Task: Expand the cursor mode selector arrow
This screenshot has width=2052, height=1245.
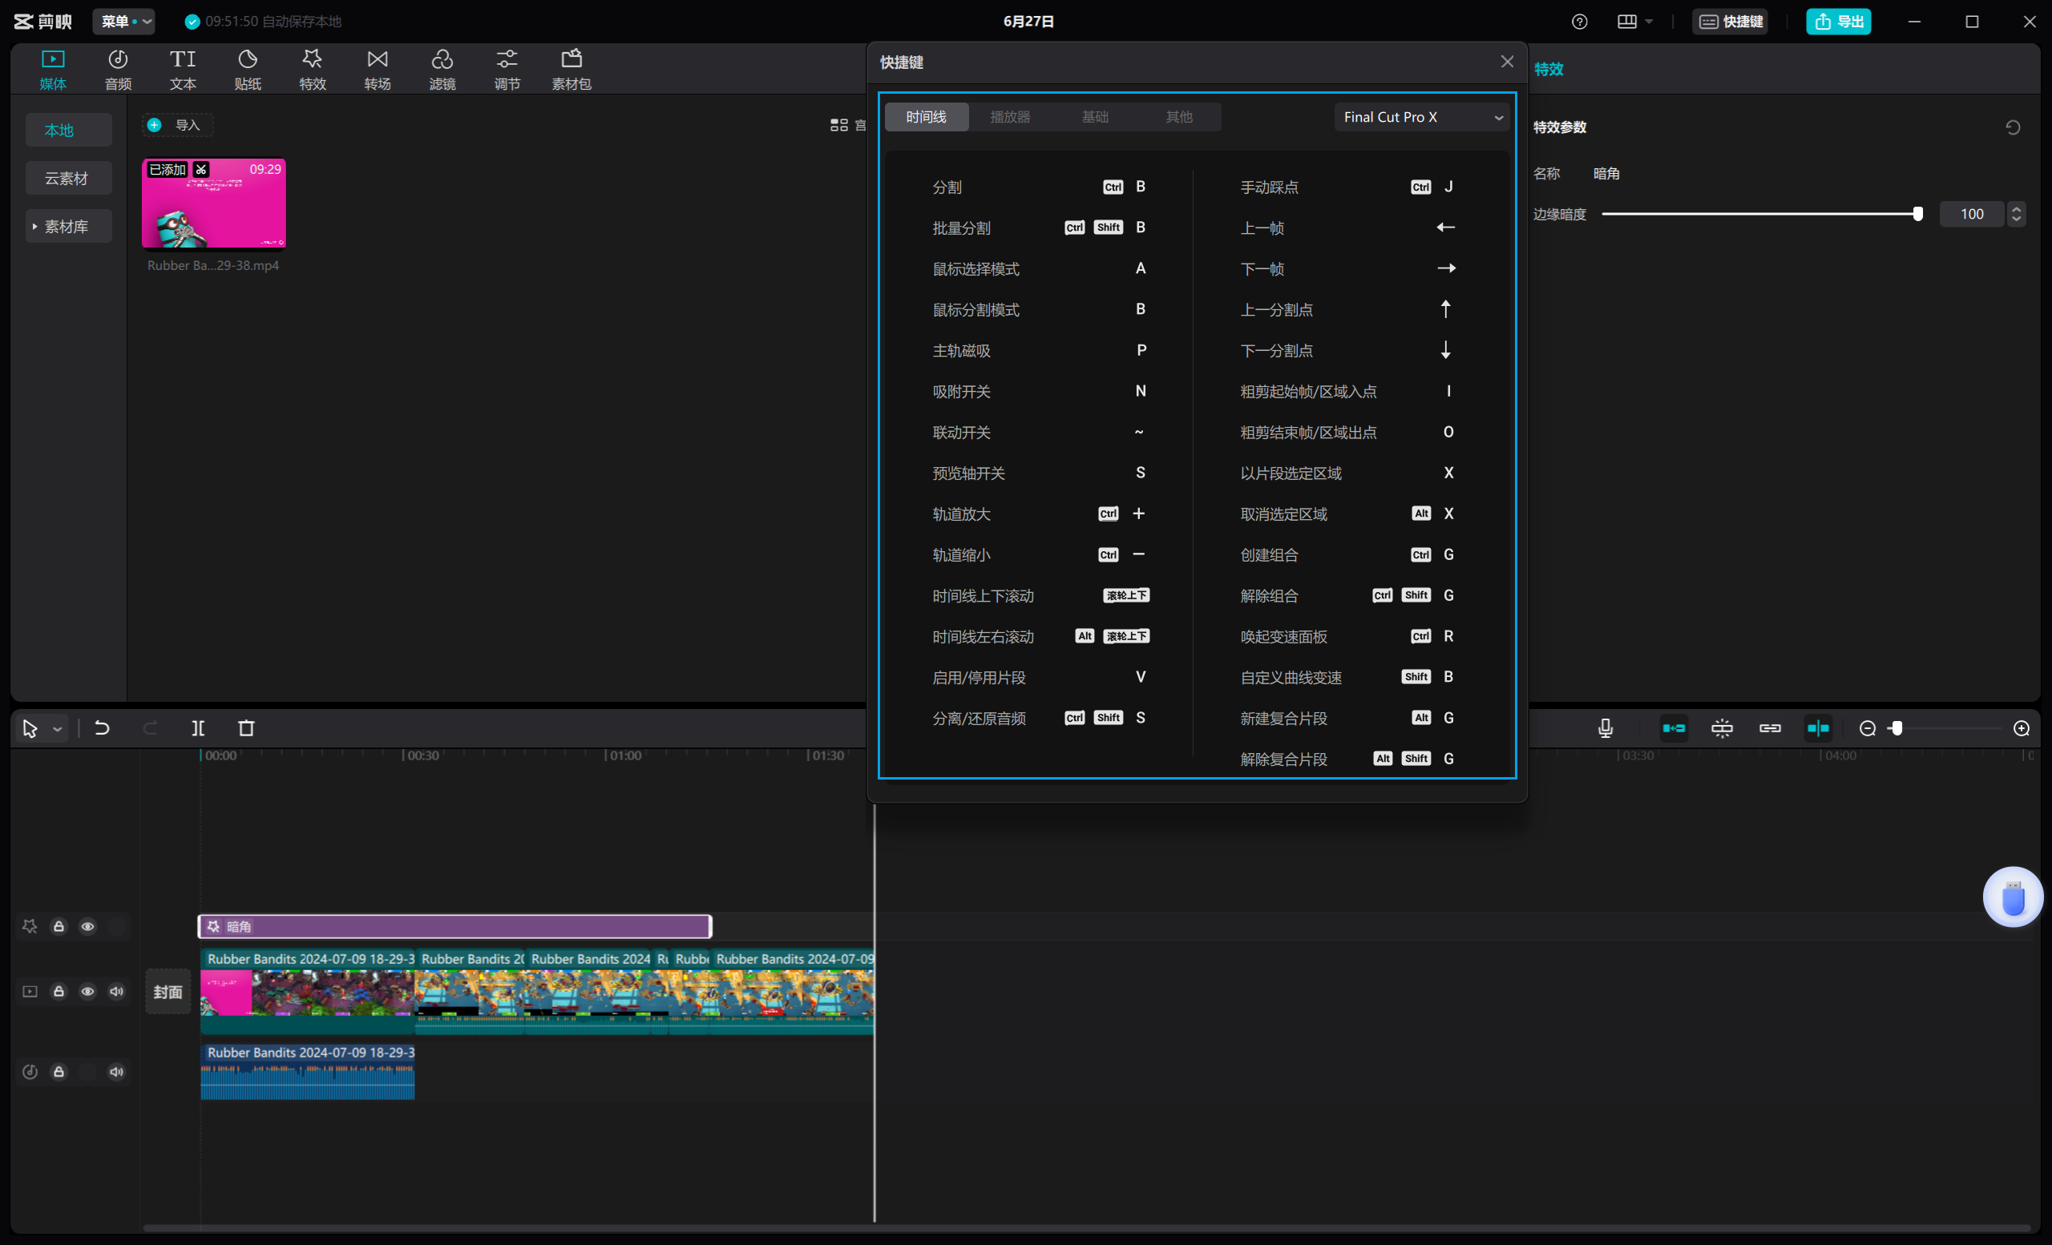Action: [x=58, y=729]
